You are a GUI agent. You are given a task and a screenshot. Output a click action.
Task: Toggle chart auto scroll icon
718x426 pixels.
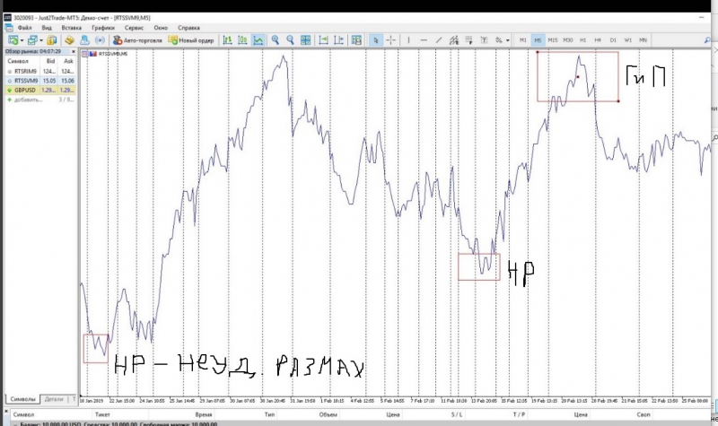[323, 40]
